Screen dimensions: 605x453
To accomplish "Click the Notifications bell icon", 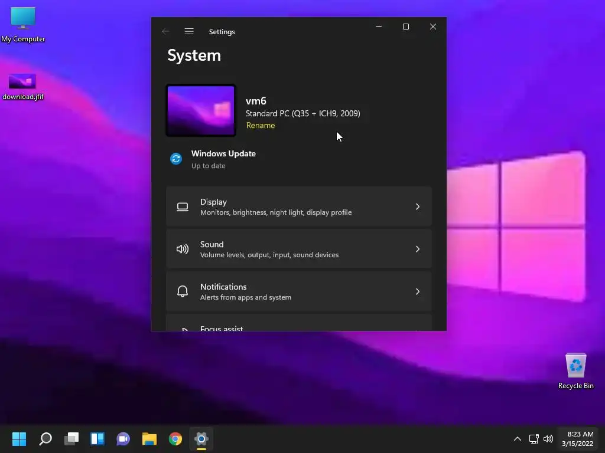I will tap(183, 291).
